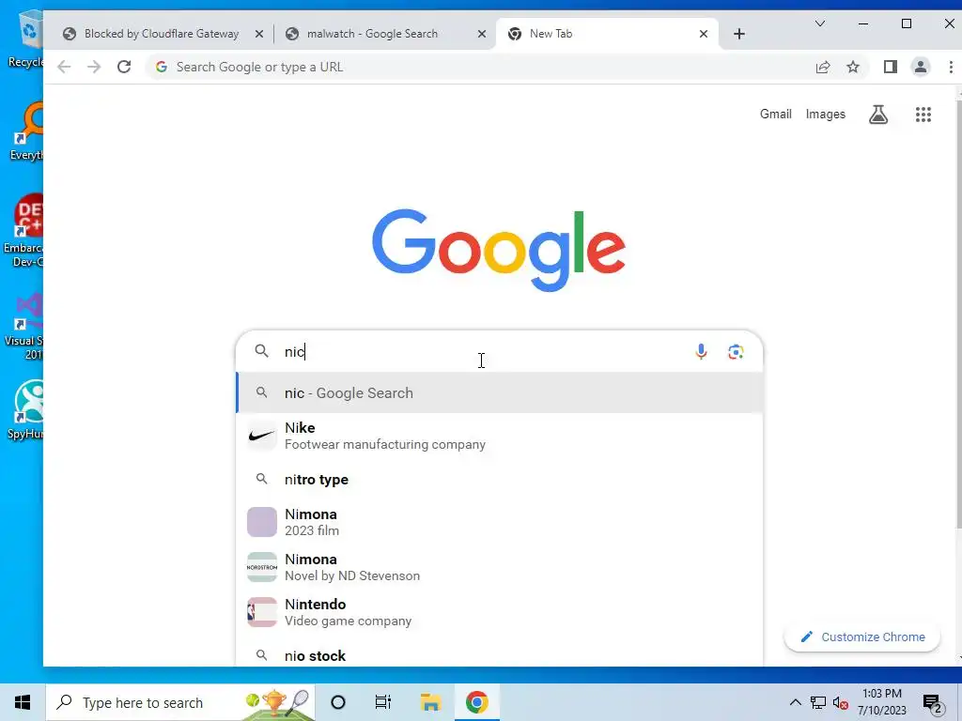This screenshot has height=721, width=962.
Task: Share this page icon in address bar
Action: (823, 67)
